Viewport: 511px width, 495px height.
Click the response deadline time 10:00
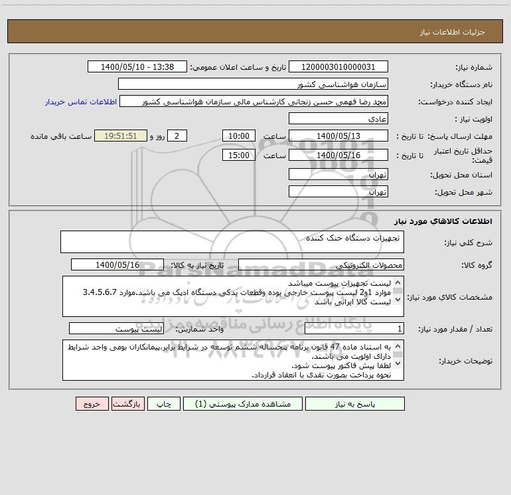coord(239,136)
